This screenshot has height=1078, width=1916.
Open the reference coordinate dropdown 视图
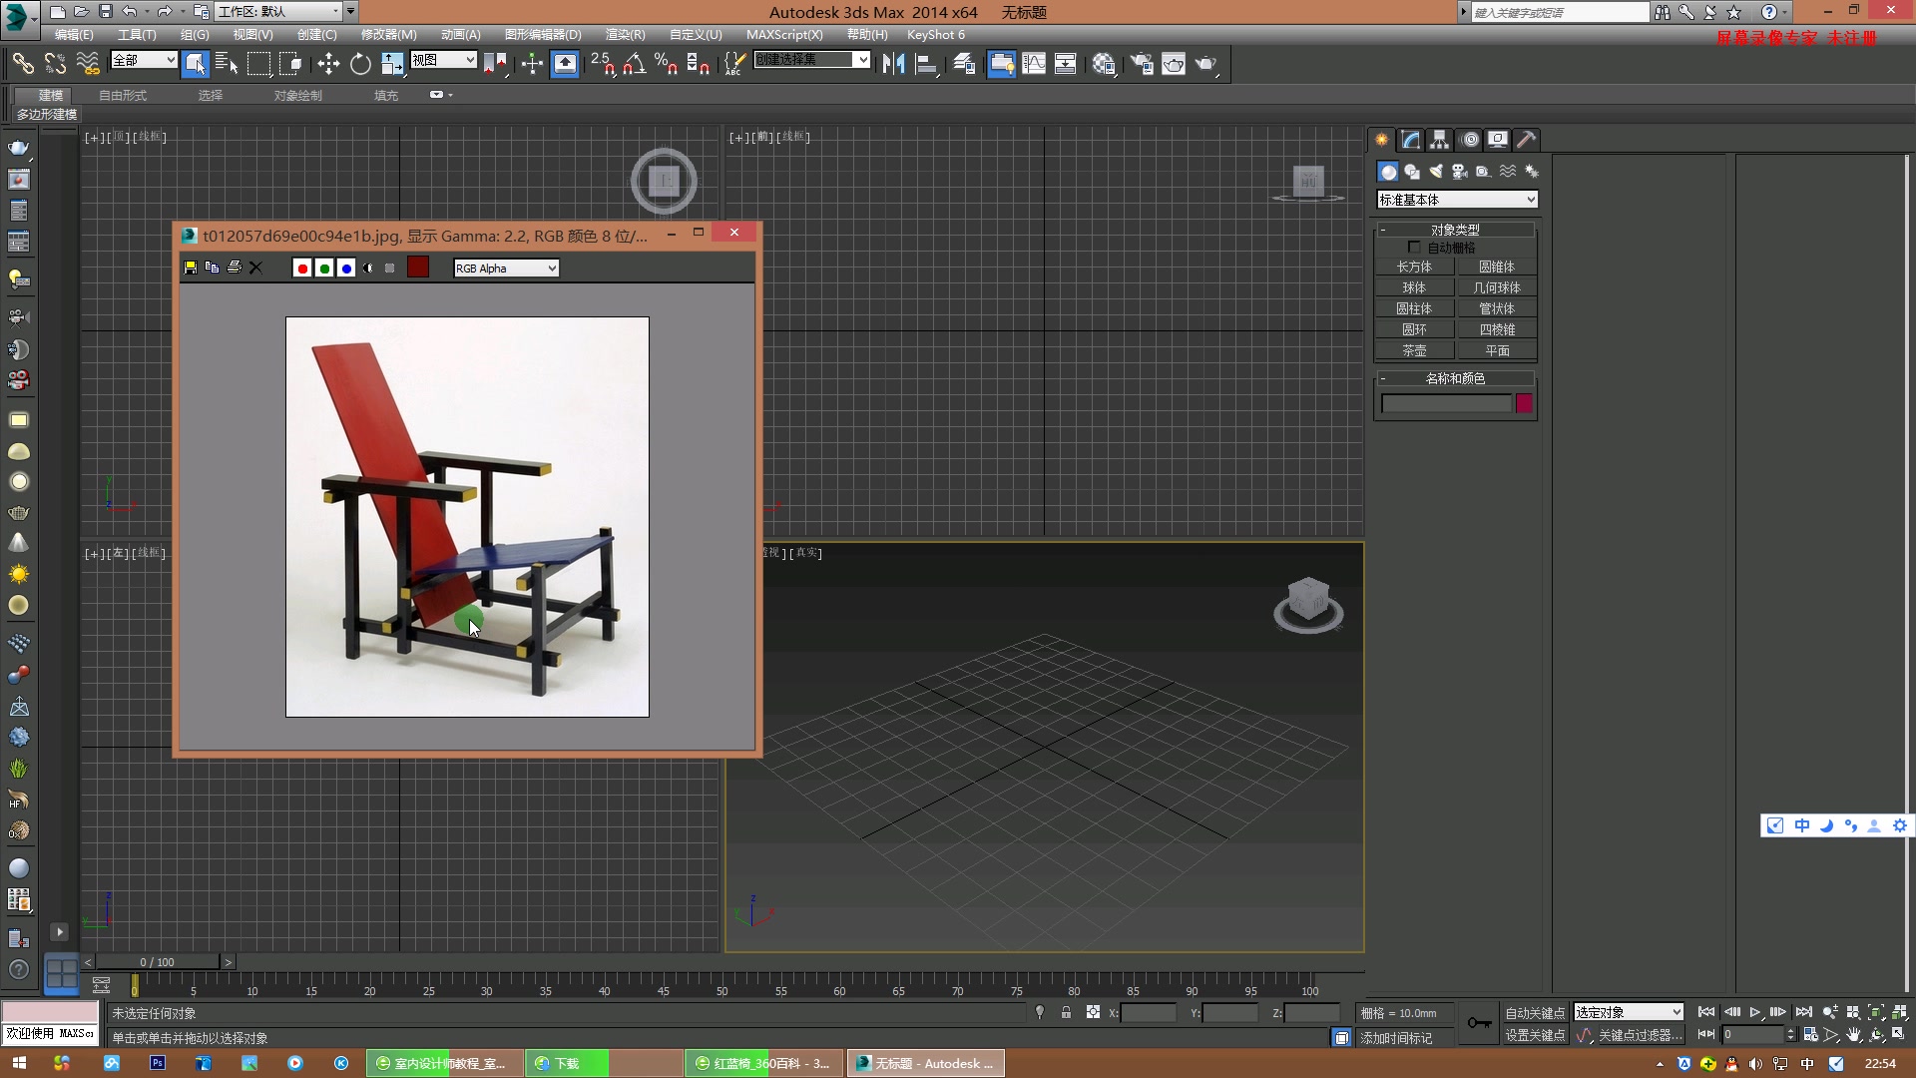(x=443, y=60)
